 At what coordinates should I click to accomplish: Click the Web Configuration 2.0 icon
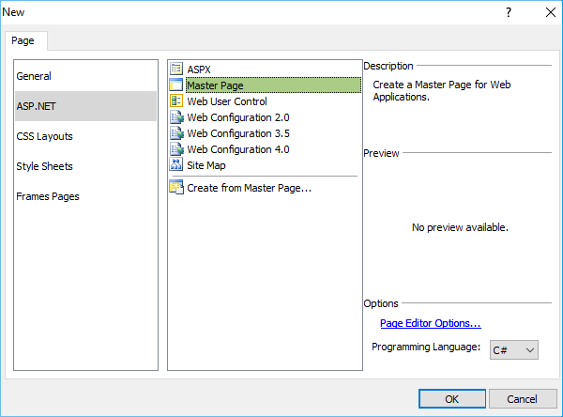click(x=175, y=117)
